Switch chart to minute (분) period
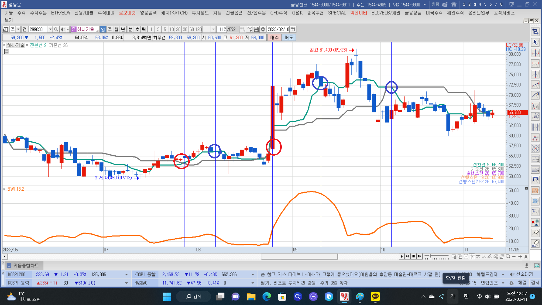Viewport: 542px width, 305px height. click(x=130, y=29)
